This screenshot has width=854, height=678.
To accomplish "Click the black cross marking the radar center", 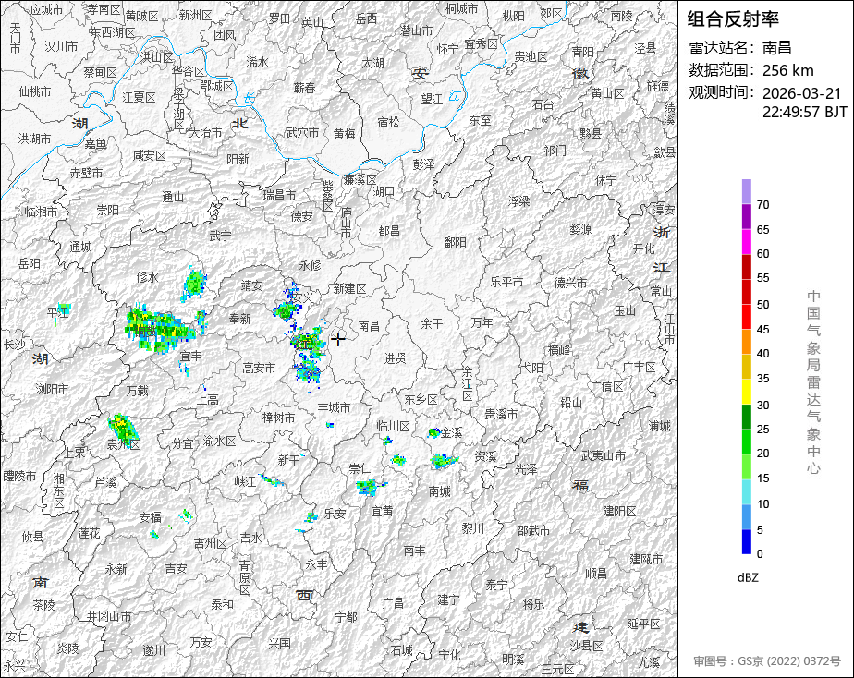I will click(x=338, y=339).
